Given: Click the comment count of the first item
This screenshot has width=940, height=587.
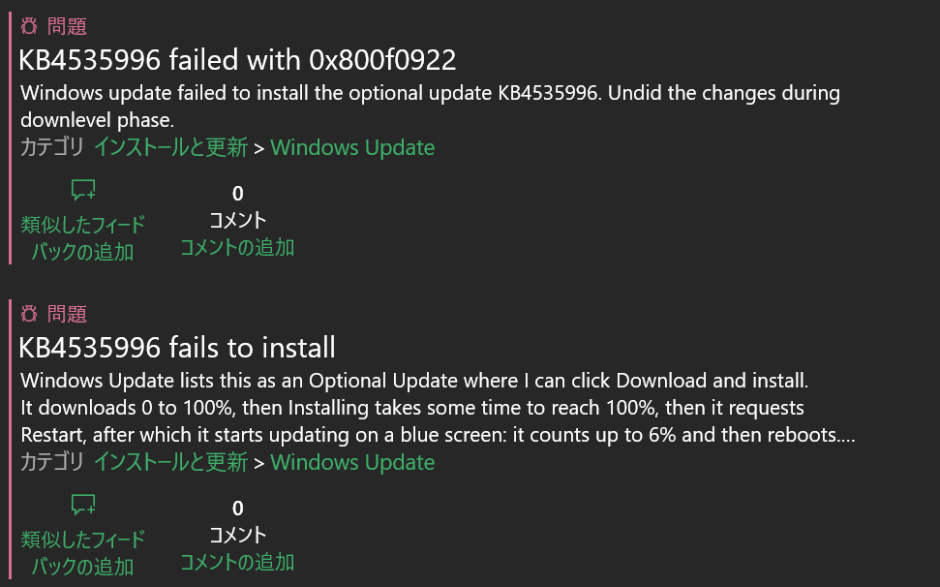Looking at the screenshot, I should click(x=237, y=193).
